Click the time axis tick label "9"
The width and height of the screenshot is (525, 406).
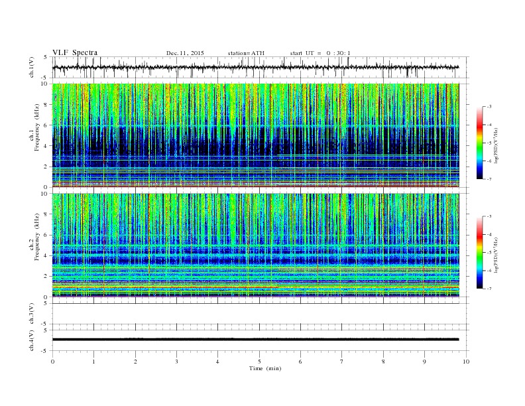(424, 362)
